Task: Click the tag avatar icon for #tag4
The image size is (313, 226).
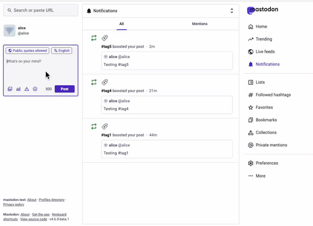Action: pyautogui.click(x=105, y=82)
